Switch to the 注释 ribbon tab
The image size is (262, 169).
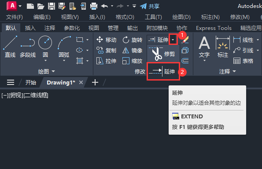tap(50, 28)
